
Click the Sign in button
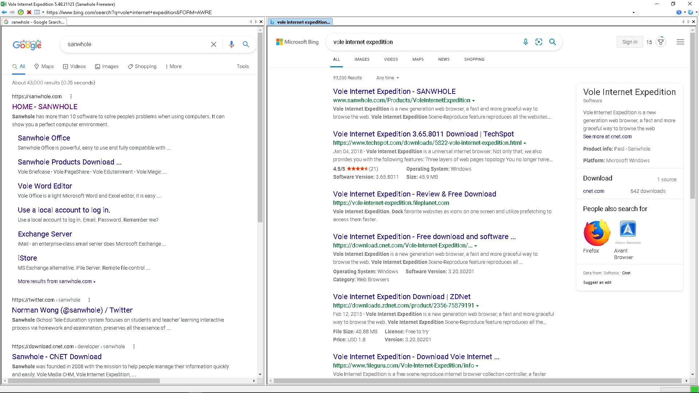629,41
